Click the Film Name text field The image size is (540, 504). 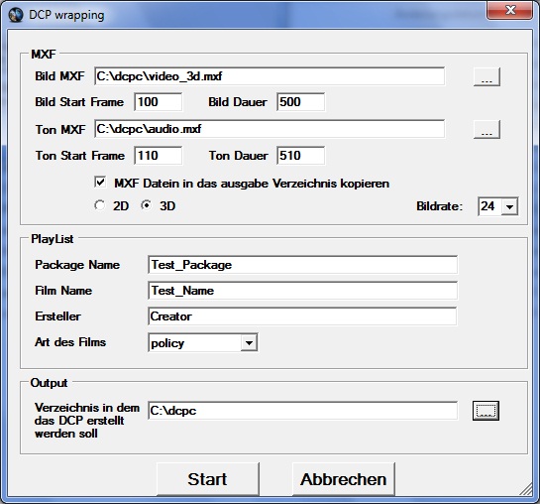[x=303, y=291]
